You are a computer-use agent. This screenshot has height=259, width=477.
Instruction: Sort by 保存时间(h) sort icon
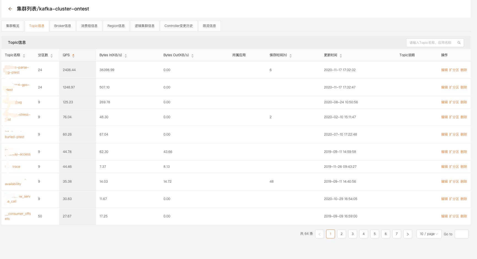[x=291, y=56]
